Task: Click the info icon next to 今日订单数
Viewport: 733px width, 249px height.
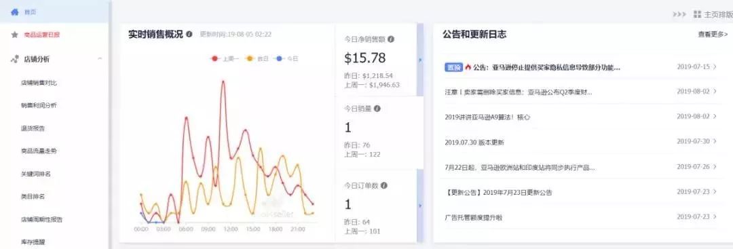Action: tap(383, 185)
